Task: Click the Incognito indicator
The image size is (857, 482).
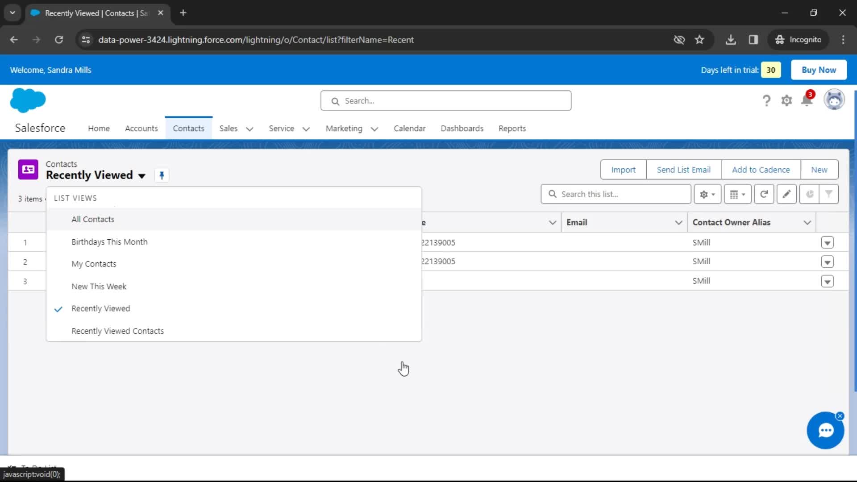Action: click(x=798, y=40)
